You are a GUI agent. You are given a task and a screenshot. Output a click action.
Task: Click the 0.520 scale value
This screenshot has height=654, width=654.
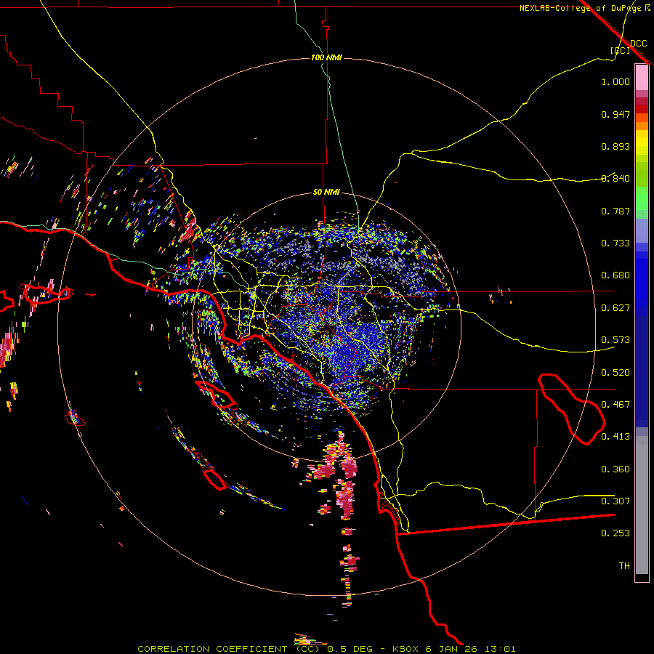point(615,373)
